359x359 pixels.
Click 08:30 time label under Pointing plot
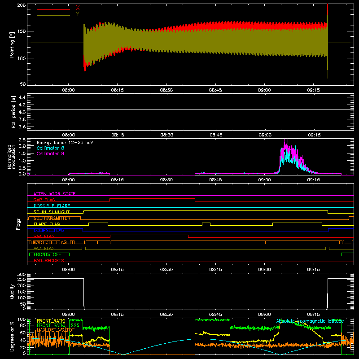pos(166,90)
